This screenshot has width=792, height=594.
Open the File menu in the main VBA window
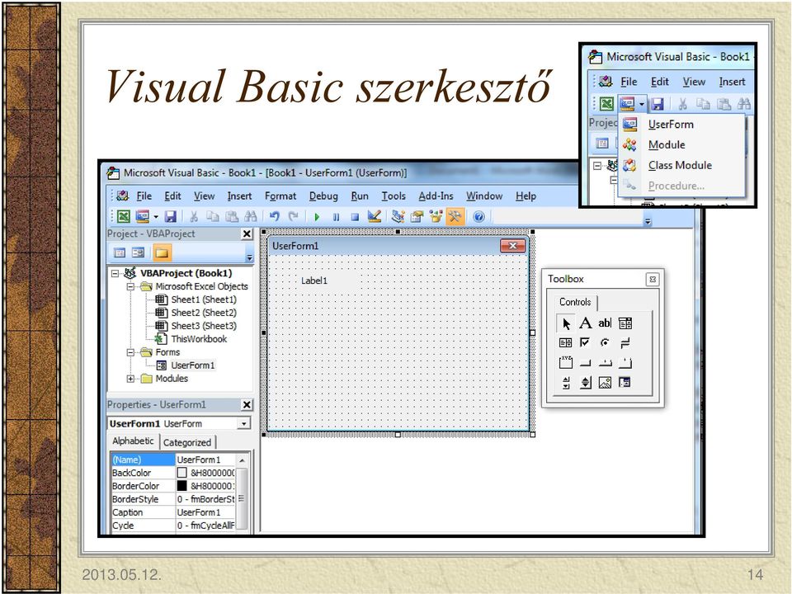click(x=144, y=196)
